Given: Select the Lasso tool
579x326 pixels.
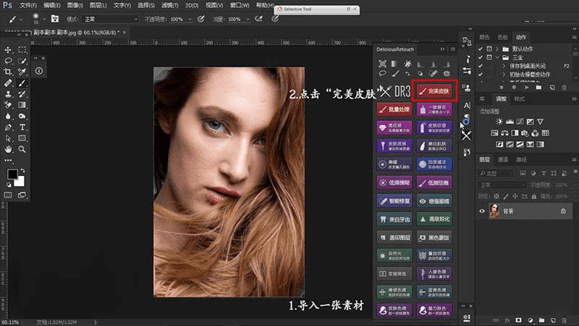Looking at the screenshot, I should 8,62.
